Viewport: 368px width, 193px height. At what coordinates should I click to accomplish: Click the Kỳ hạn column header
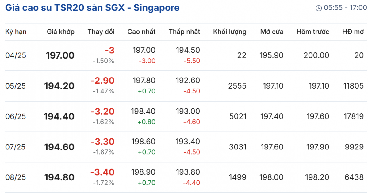16,32
